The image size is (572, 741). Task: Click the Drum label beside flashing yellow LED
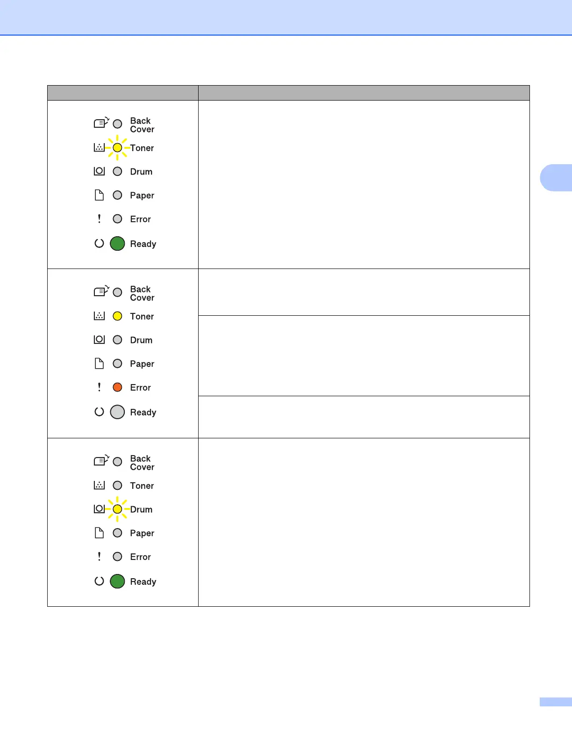pyautogui.click(x=142, y=509)
